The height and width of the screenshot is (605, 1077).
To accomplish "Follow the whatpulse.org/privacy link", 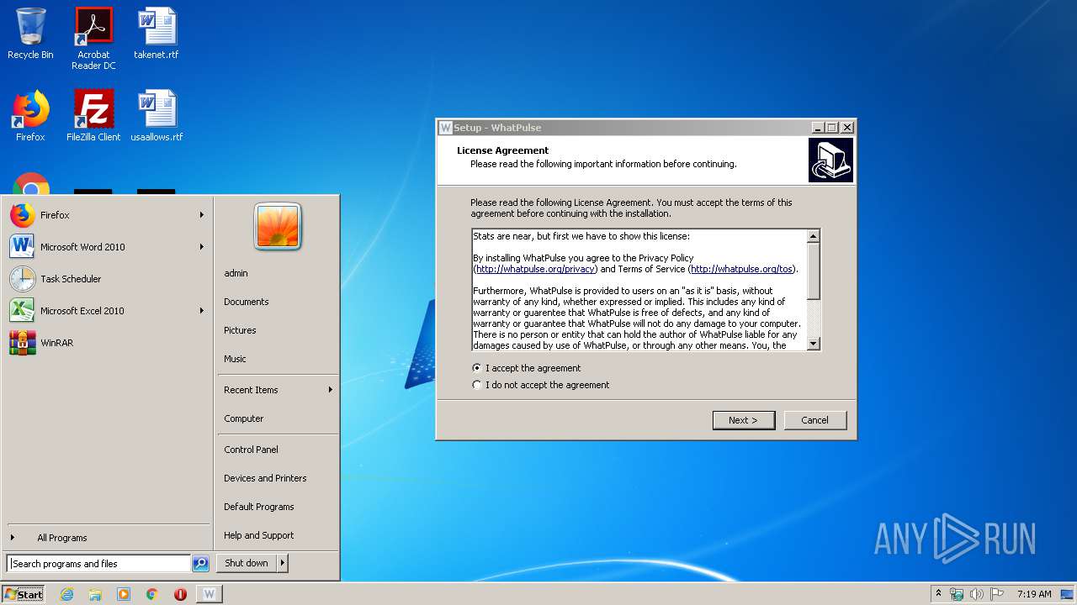I will (x=536, y=269).
